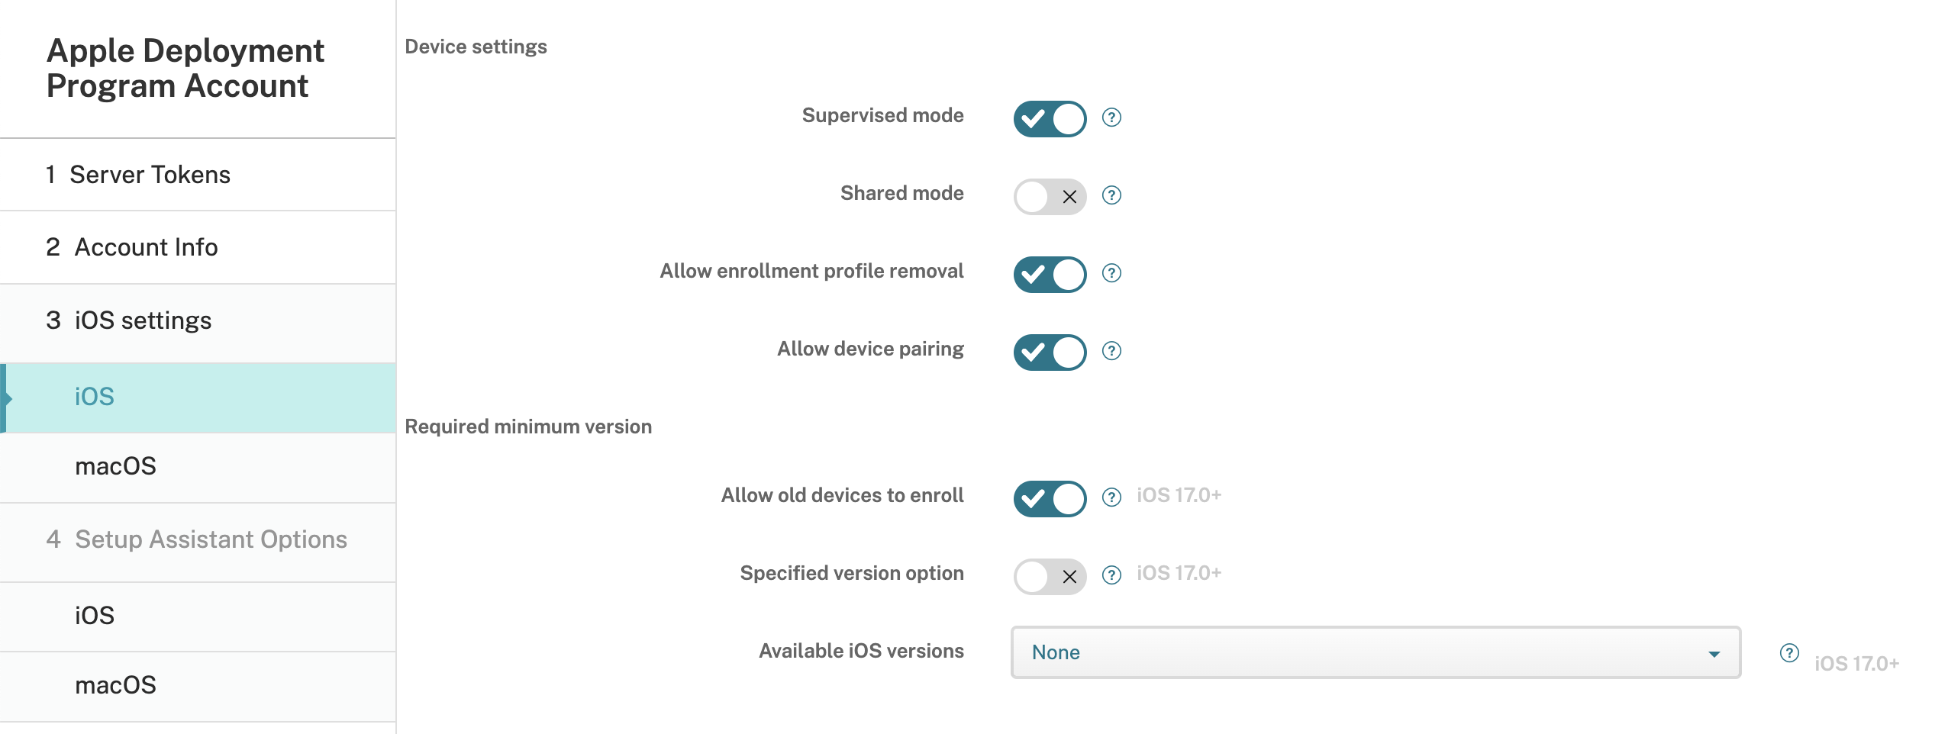Show help for Allow device pairing
The width and height of the screenshot is (1948, 734).
point(1111,351)
